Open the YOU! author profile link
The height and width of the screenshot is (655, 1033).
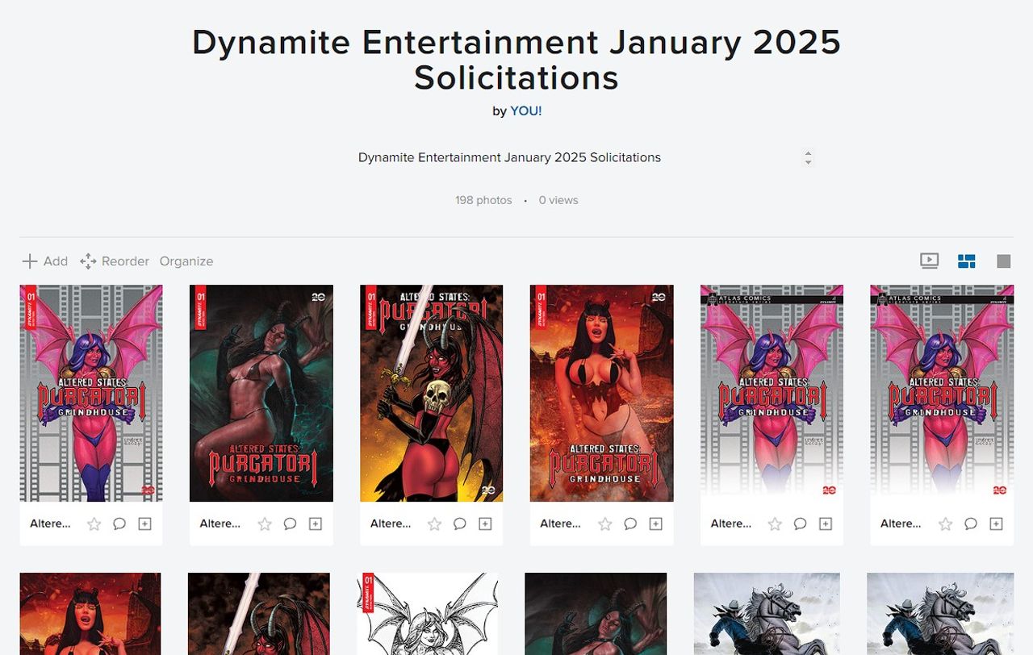525,111
